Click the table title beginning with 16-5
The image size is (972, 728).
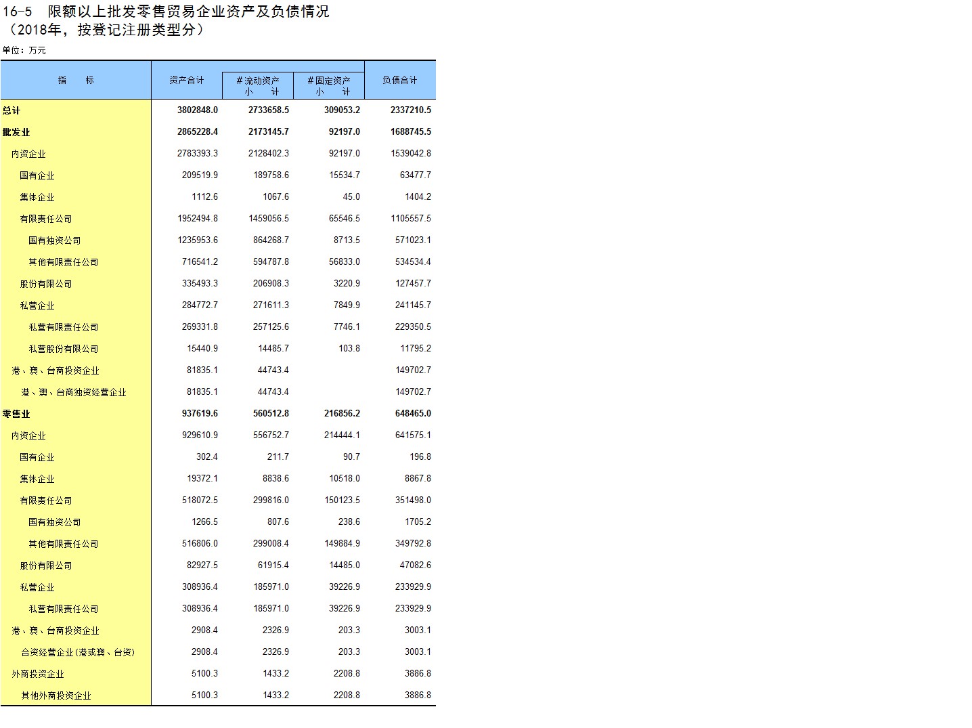pyautogui.click(x=166, y=12)
